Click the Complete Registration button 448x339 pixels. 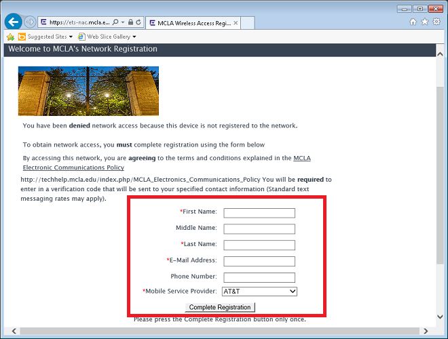click(220, 307)
